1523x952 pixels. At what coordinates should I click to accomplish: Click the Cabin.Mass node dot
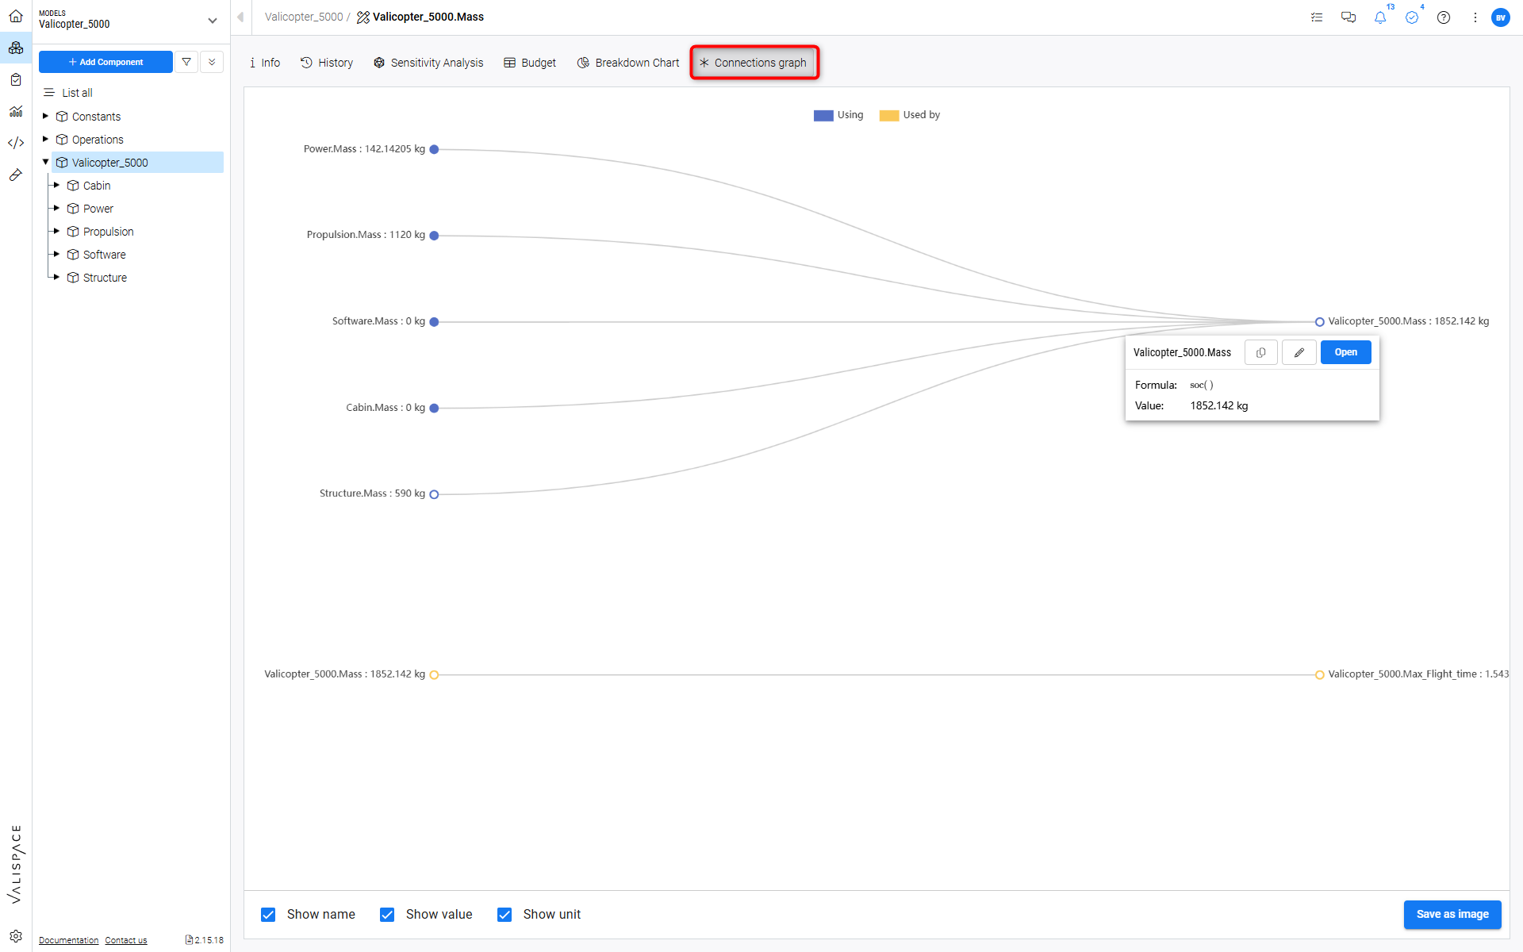coord(434,408)
